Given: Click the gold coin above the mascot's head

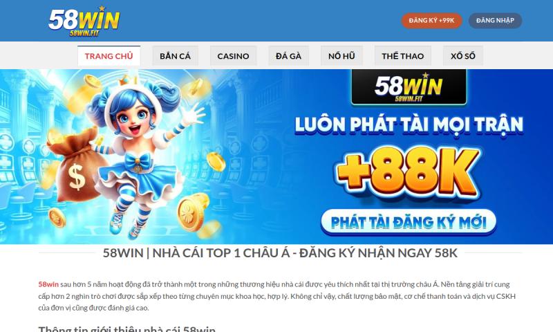Looking at the screenshot, I should [93, 82].
